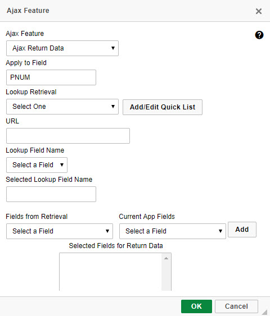The height and width of the screenshot is (316, 270).
Task: Click the Ajax Feature dropdown arrow
Action: (113, 48)
